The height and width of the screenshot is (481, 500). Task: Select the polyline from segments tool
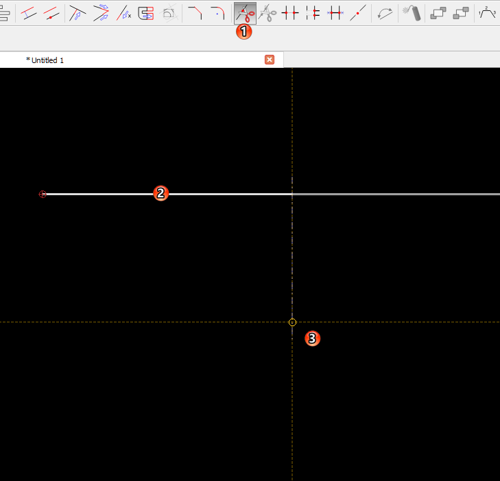tap(487, 14)
